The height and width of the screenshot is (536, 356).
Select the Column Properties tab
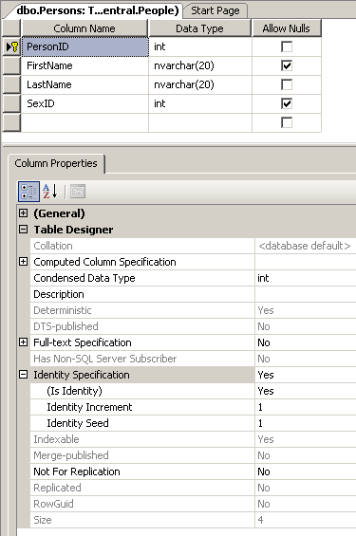coord(56,163)
